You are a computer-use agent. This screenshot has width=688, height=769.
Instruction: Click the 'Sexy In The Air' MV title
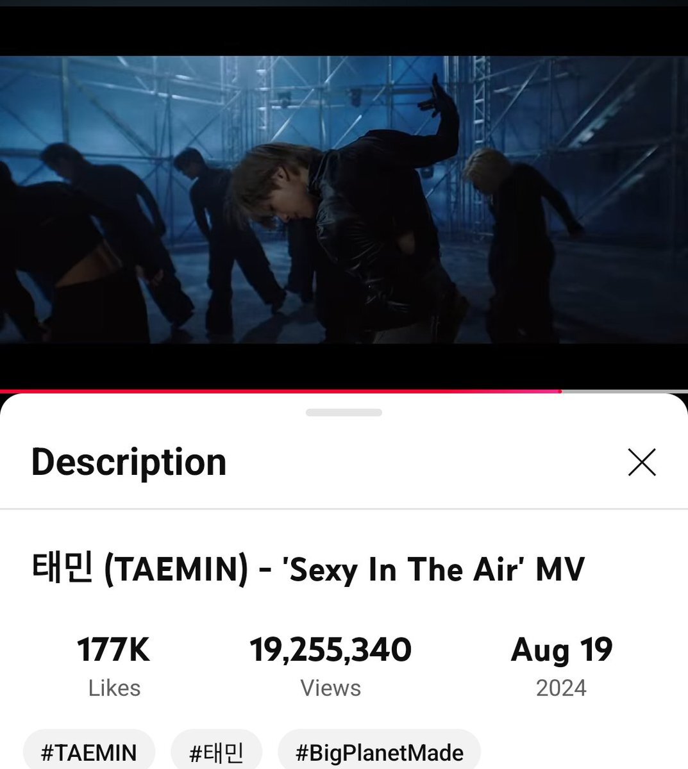pyautogui.click(x=308, y=569)
